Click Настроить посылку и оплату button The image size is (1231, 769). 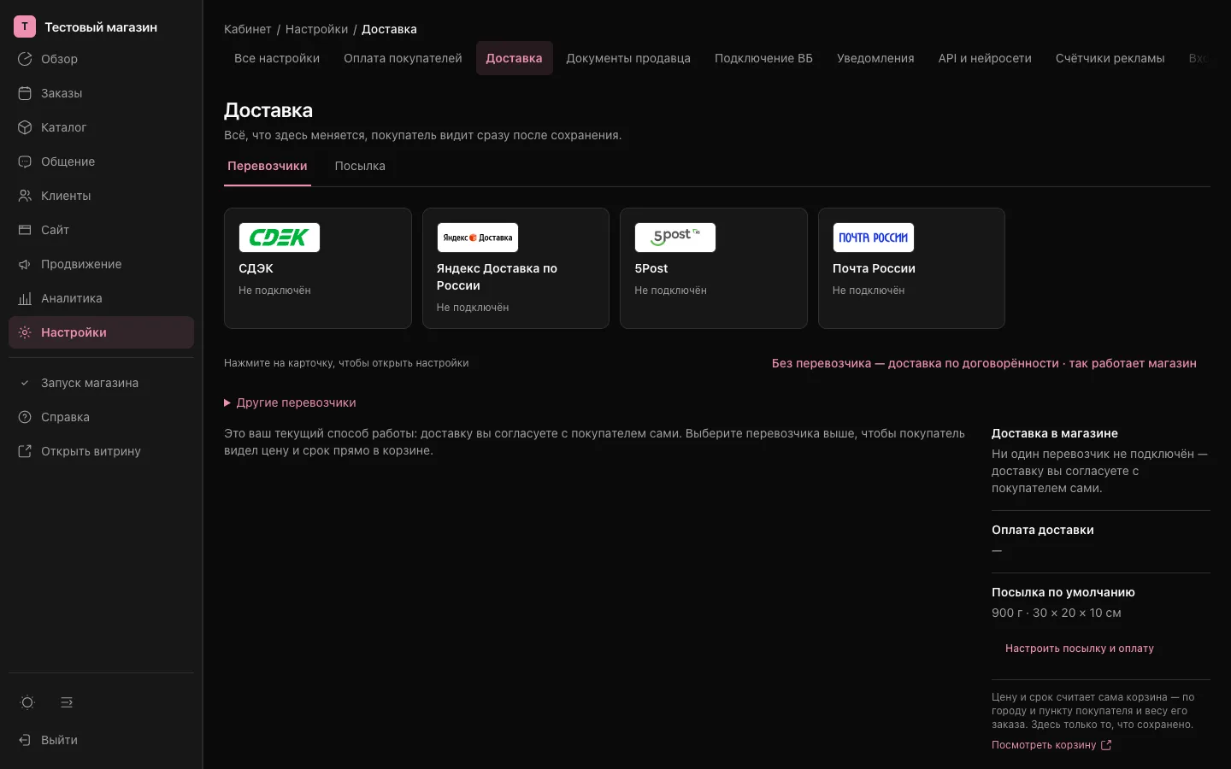1079,649
